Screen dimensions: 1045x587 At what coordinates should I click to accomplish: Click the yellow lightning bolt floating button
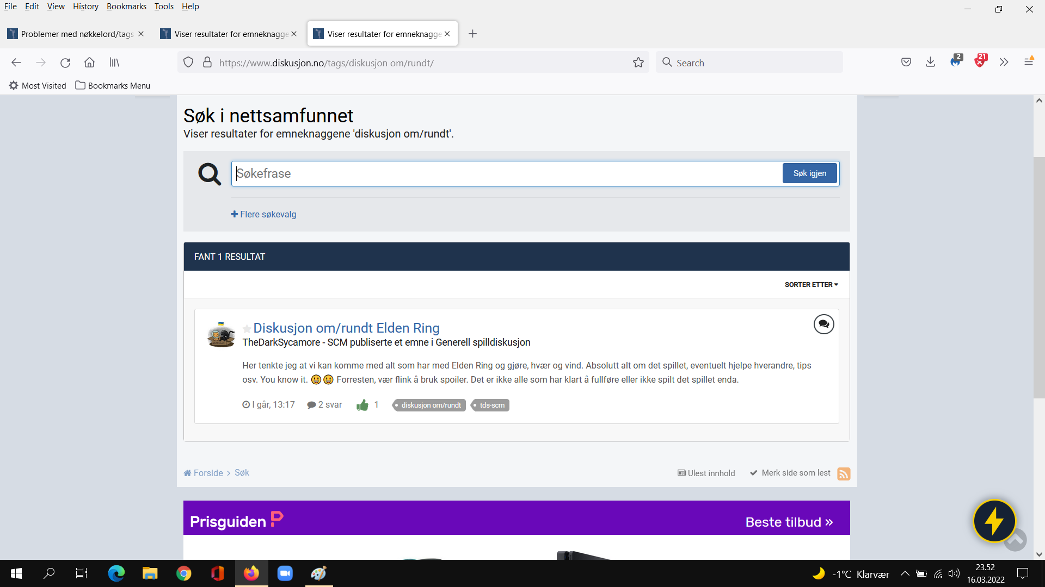(x=994, y=521)
